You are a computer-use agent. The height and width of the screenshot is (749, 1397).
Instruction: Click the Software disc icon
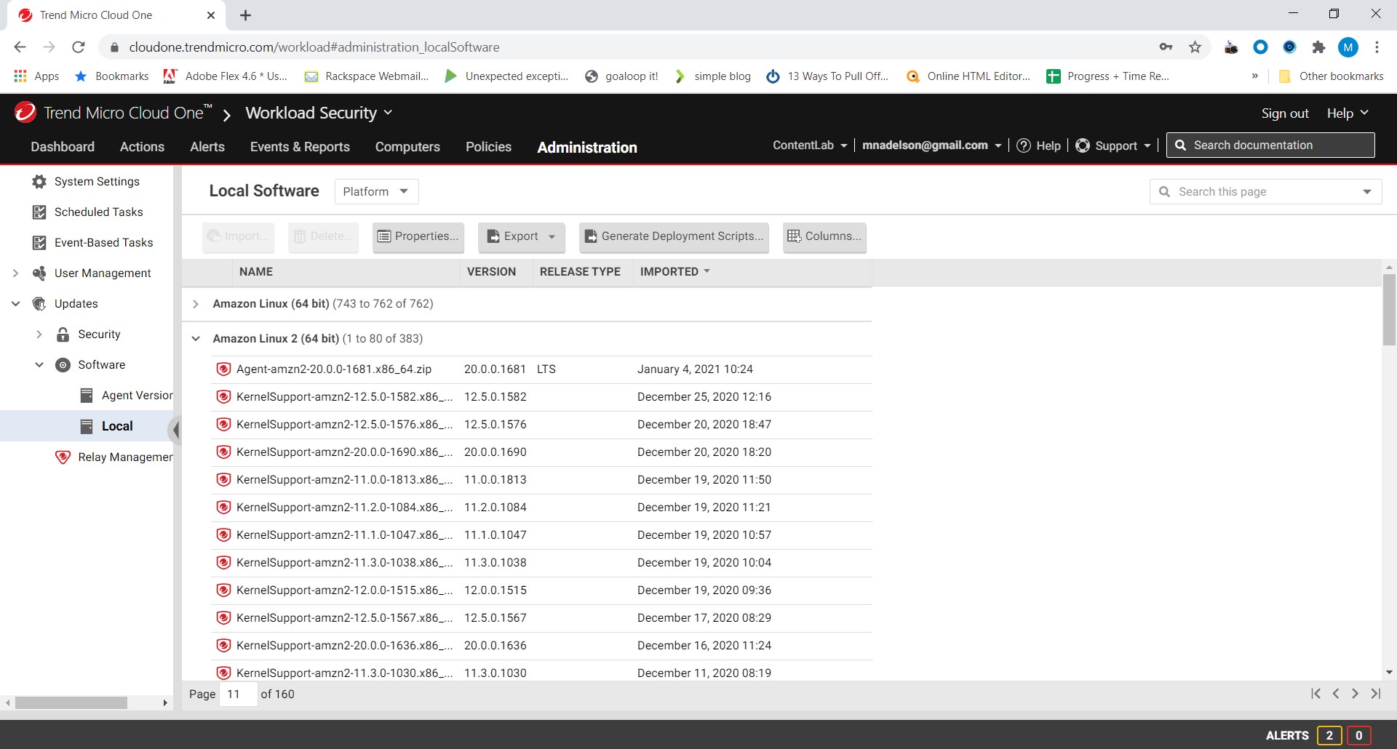[x=63, y=365]
